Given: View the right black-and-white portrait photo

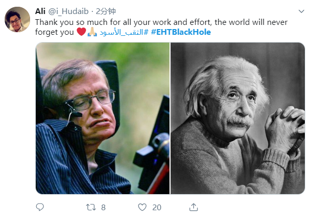Looking at the screenshot, I should (x=237, y=118).
